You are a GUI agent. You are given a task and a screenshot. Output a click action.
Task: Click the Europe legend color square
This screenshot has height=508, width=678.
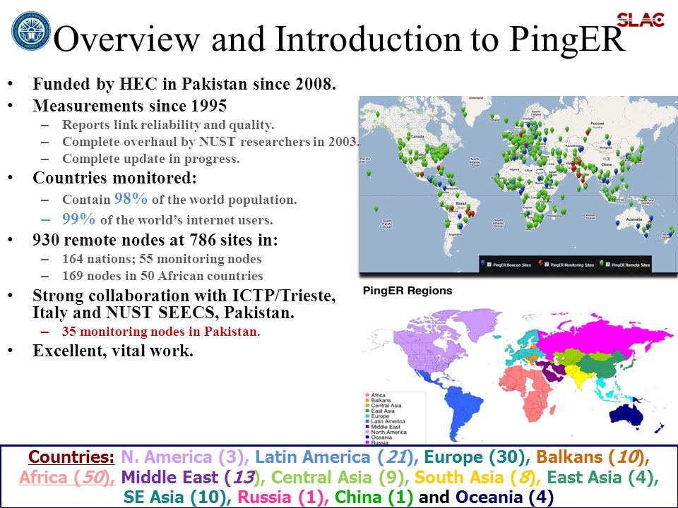point(367,416)
